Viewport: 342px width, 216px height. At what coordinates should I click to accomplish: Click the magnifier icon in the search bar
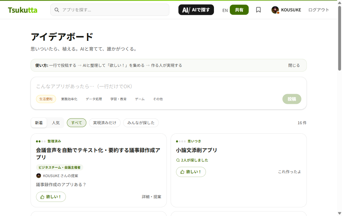point(57,10)
